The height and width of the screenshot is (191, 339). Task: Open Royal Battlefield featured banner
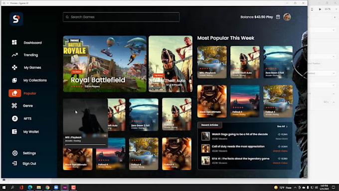(105, 64)
